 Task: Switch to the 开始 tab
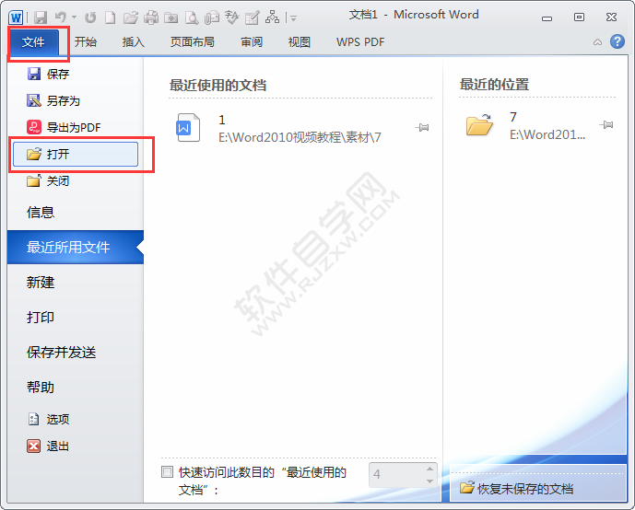coord(86,41)
